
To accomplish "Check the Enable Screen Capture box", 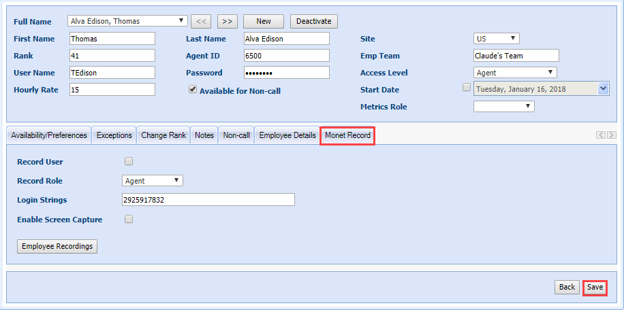I will tap(129, 219).
